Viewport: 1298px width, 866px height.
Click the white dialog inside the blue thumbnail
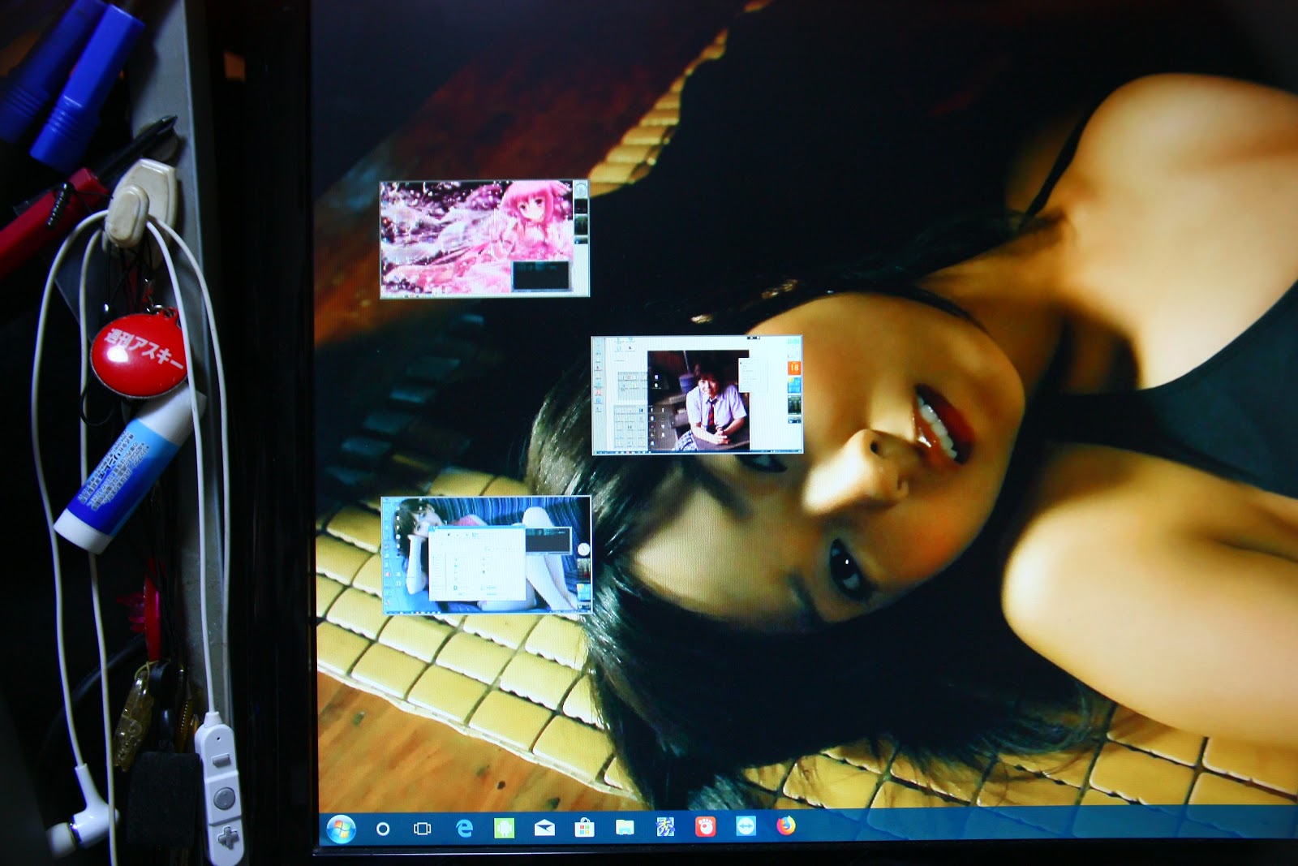(x=476, y=564)
